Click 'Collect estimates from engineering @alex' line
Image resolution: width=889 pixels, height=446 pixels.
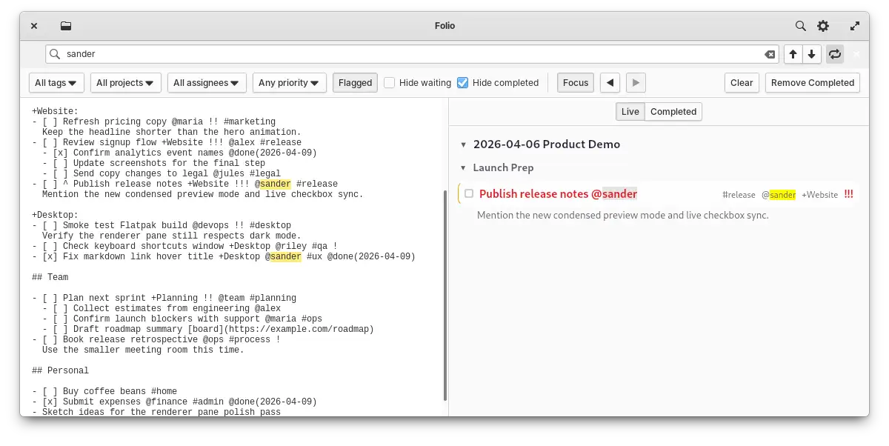(x=162, y=308)
